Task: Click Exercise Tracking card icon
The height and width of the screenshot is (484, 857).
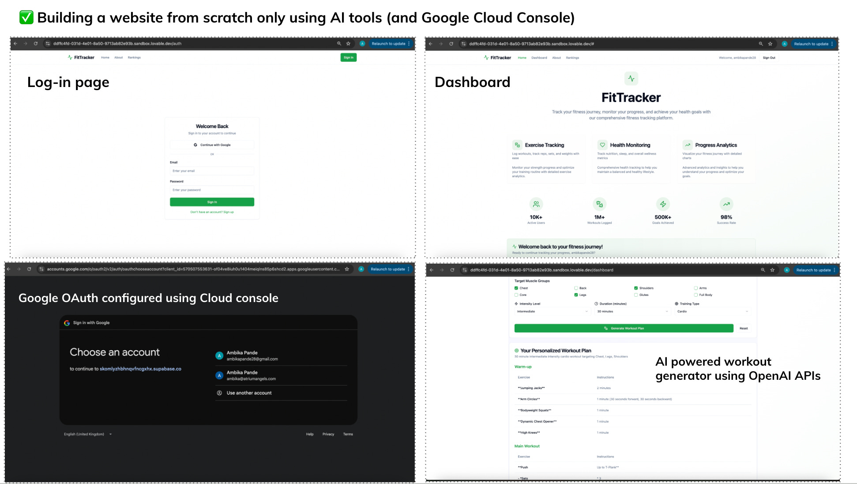Action: coord(517,145)
